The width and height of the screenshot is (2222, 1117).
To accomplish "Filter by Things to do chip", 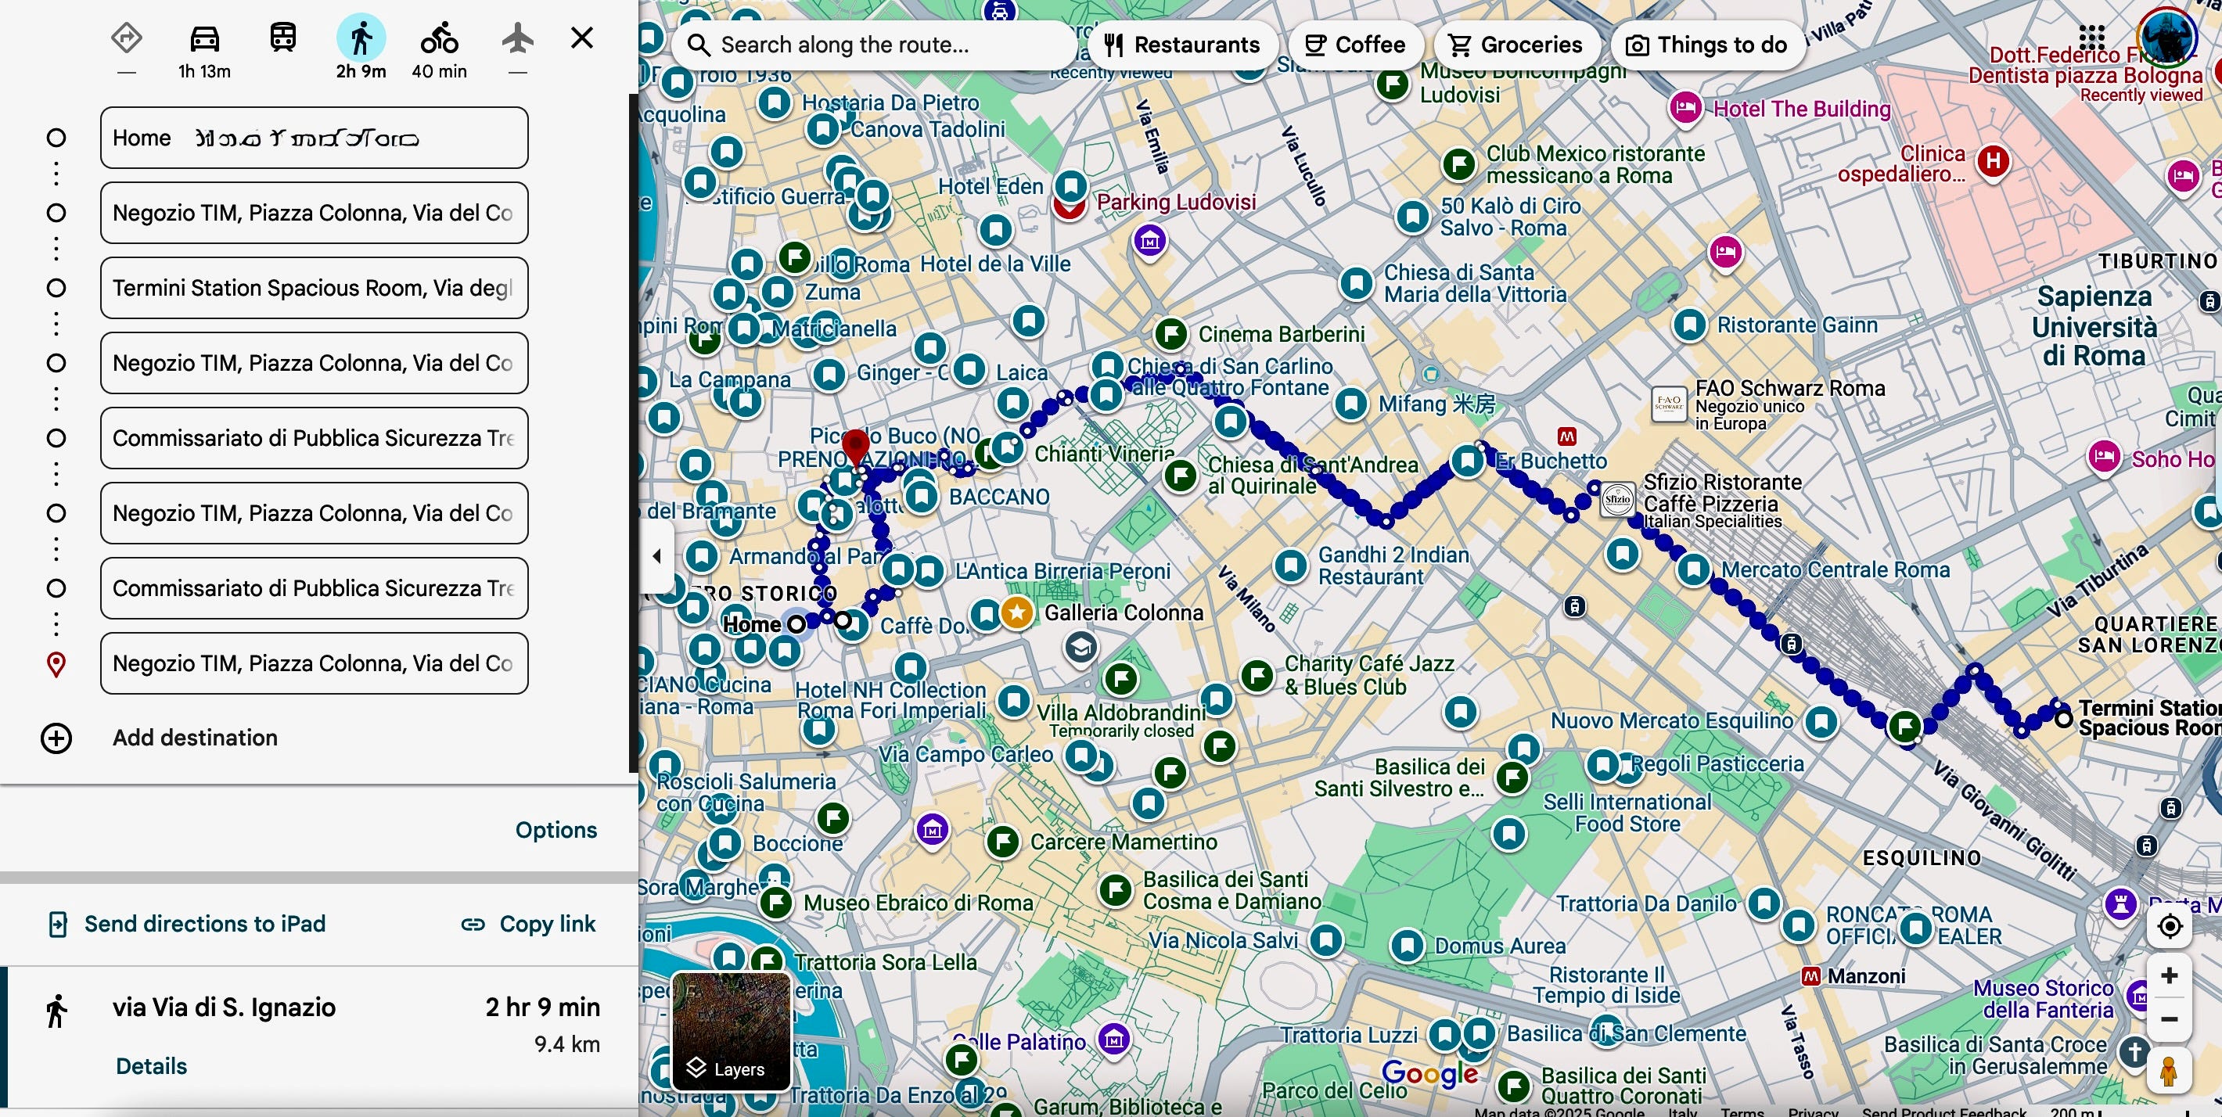I will click(x=1706, y=45).
